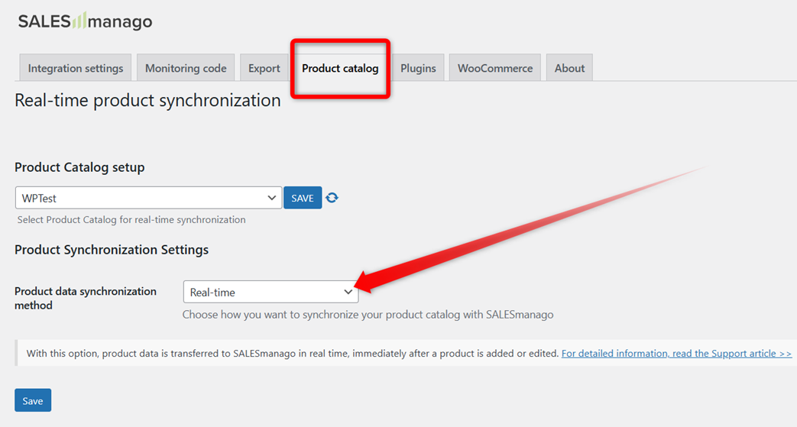Select the Product catalog tab

click(340, 68)
